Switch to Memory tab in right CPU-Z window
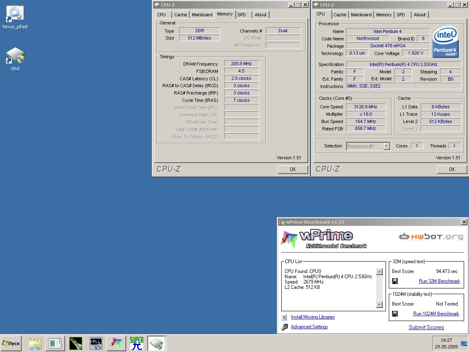This screenshot has height=352, width=469. point(384,15)
